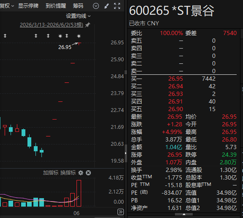Click the 量比 value 5.73

pos(231,147)
